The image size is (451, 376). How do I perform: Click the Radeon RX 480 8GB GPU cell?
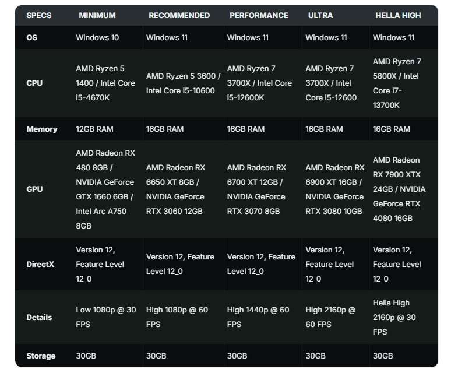(x=105, y=189)
